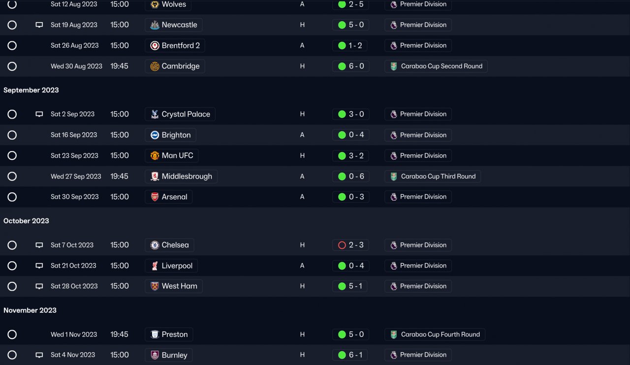
Task: Click the green result dot for West Ham
Action: (342, 286)
